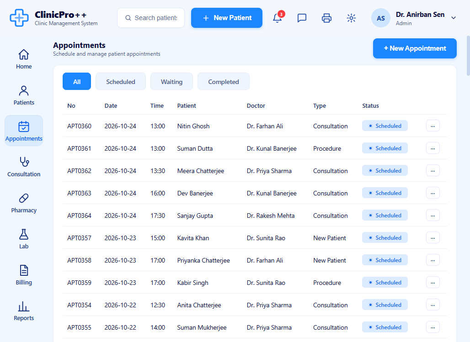Focus the Search patients field
The image size is (470, 342).
[x=151, y=18]
